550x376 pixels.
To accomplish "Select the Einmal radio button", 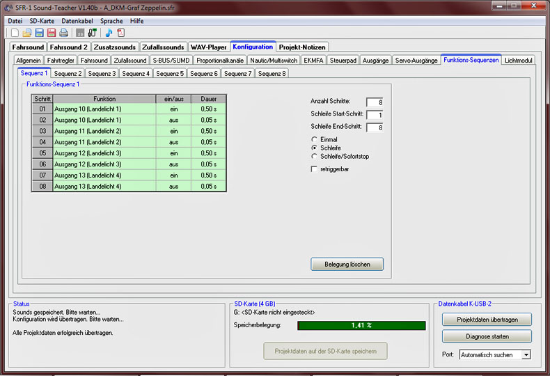I will (x=314, y=140).
